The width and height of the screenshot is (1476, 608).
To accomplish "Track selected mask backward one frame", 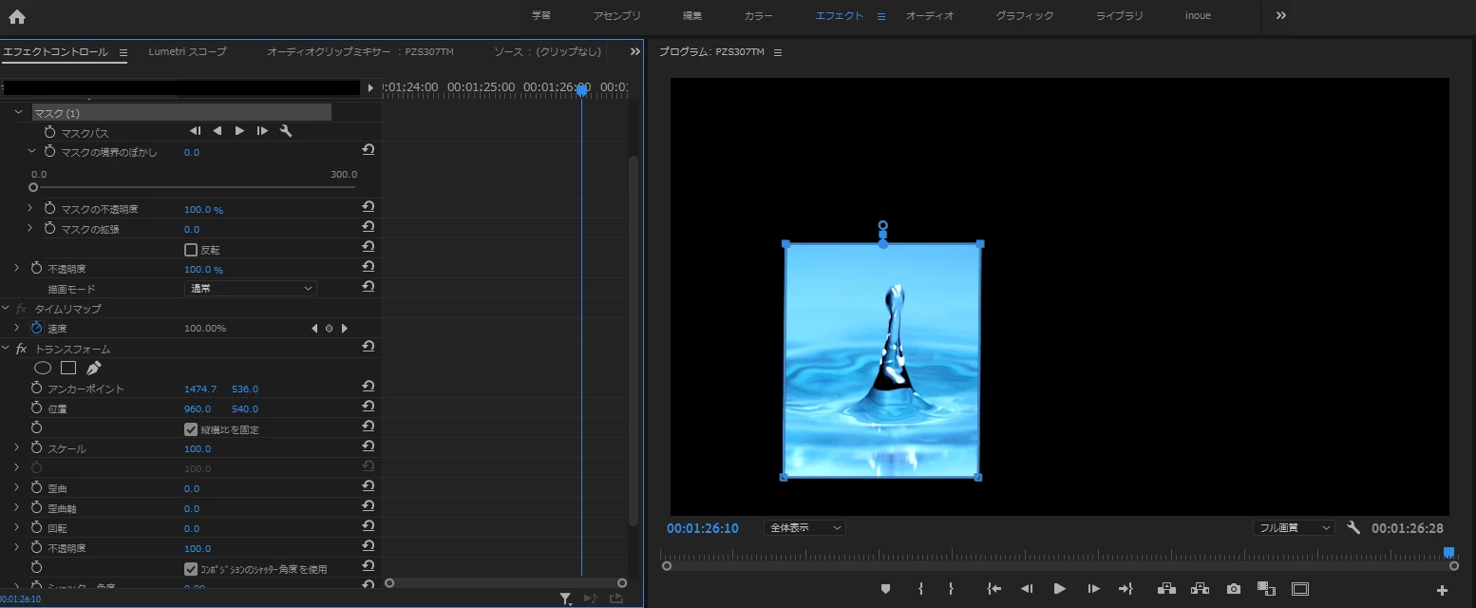I will click(x=195, y=131).
